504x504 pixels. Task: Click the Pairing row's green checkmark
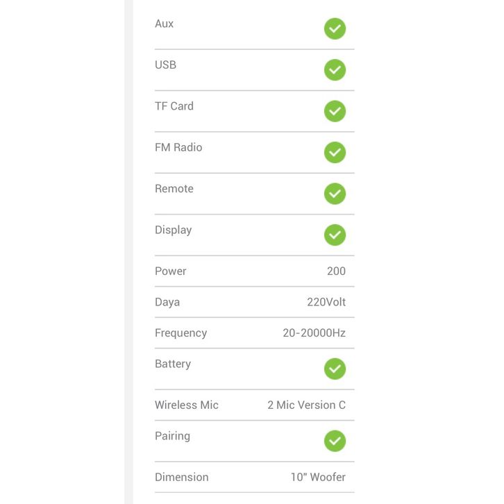[335, 441]
